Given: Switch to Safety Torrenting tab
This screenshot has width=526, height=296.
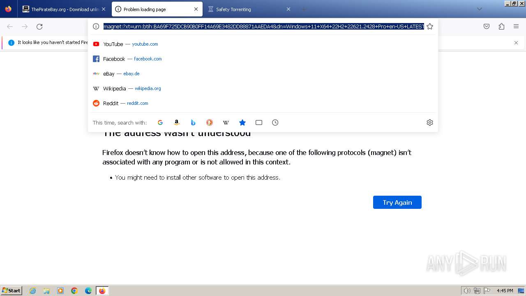Looking at the screenshot, I should pyautogui.click(x=249, y=9).
